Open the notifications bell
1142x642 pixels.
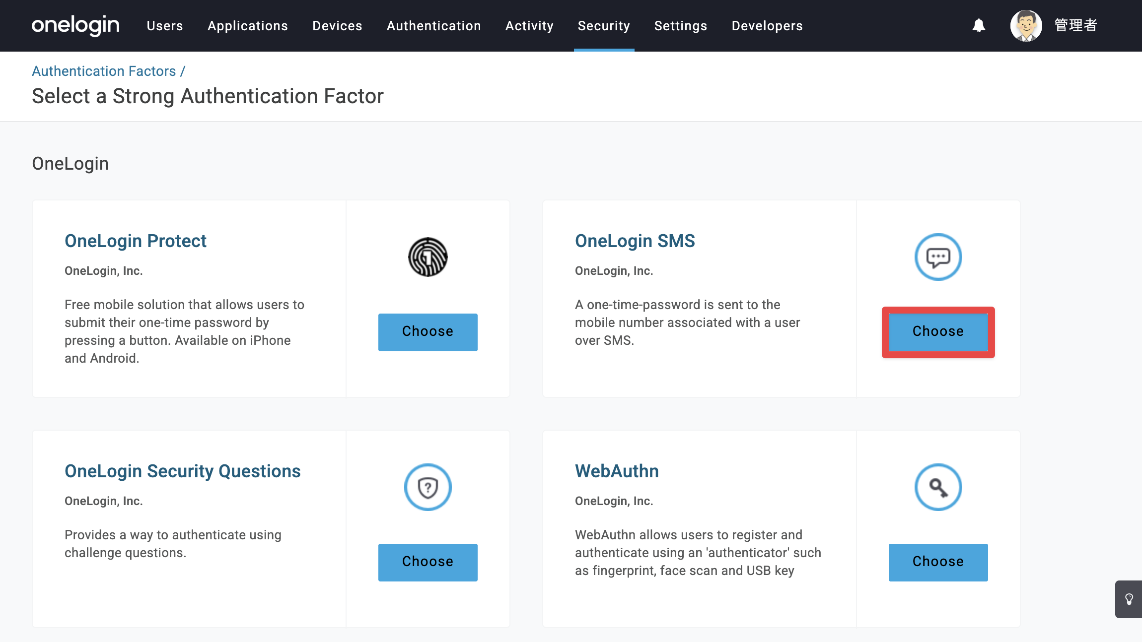tap(979, 25)
